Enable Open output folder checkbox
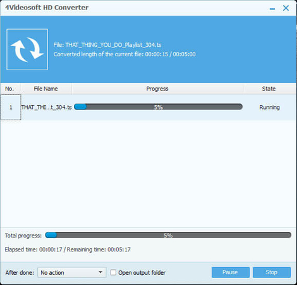The image size is (297, 285). 113,272
